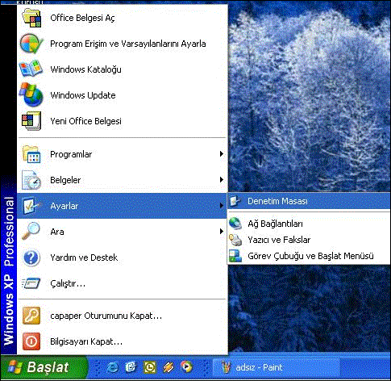Expand the Ara submenu arrow
Screen dimensions: 391x381
pos(222,231)
